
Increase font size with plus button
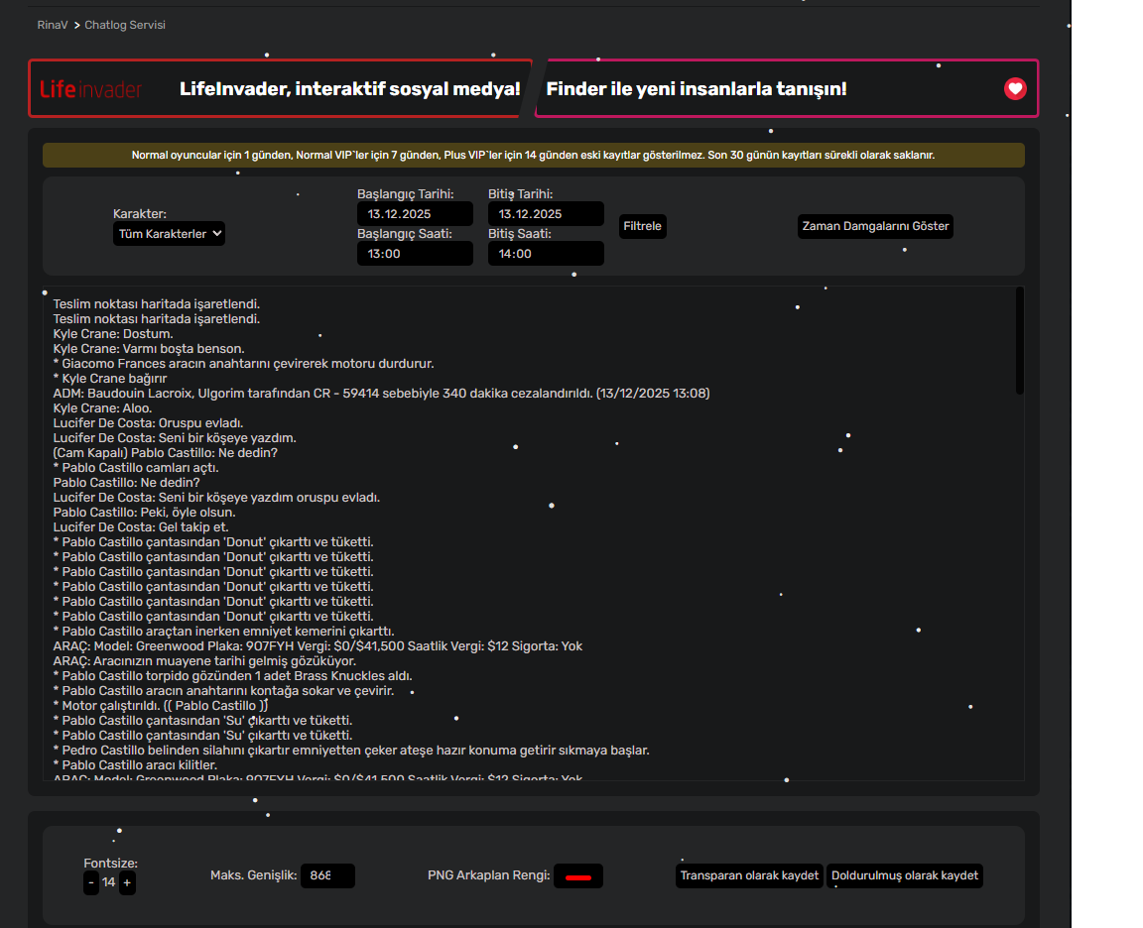[127, 882]
